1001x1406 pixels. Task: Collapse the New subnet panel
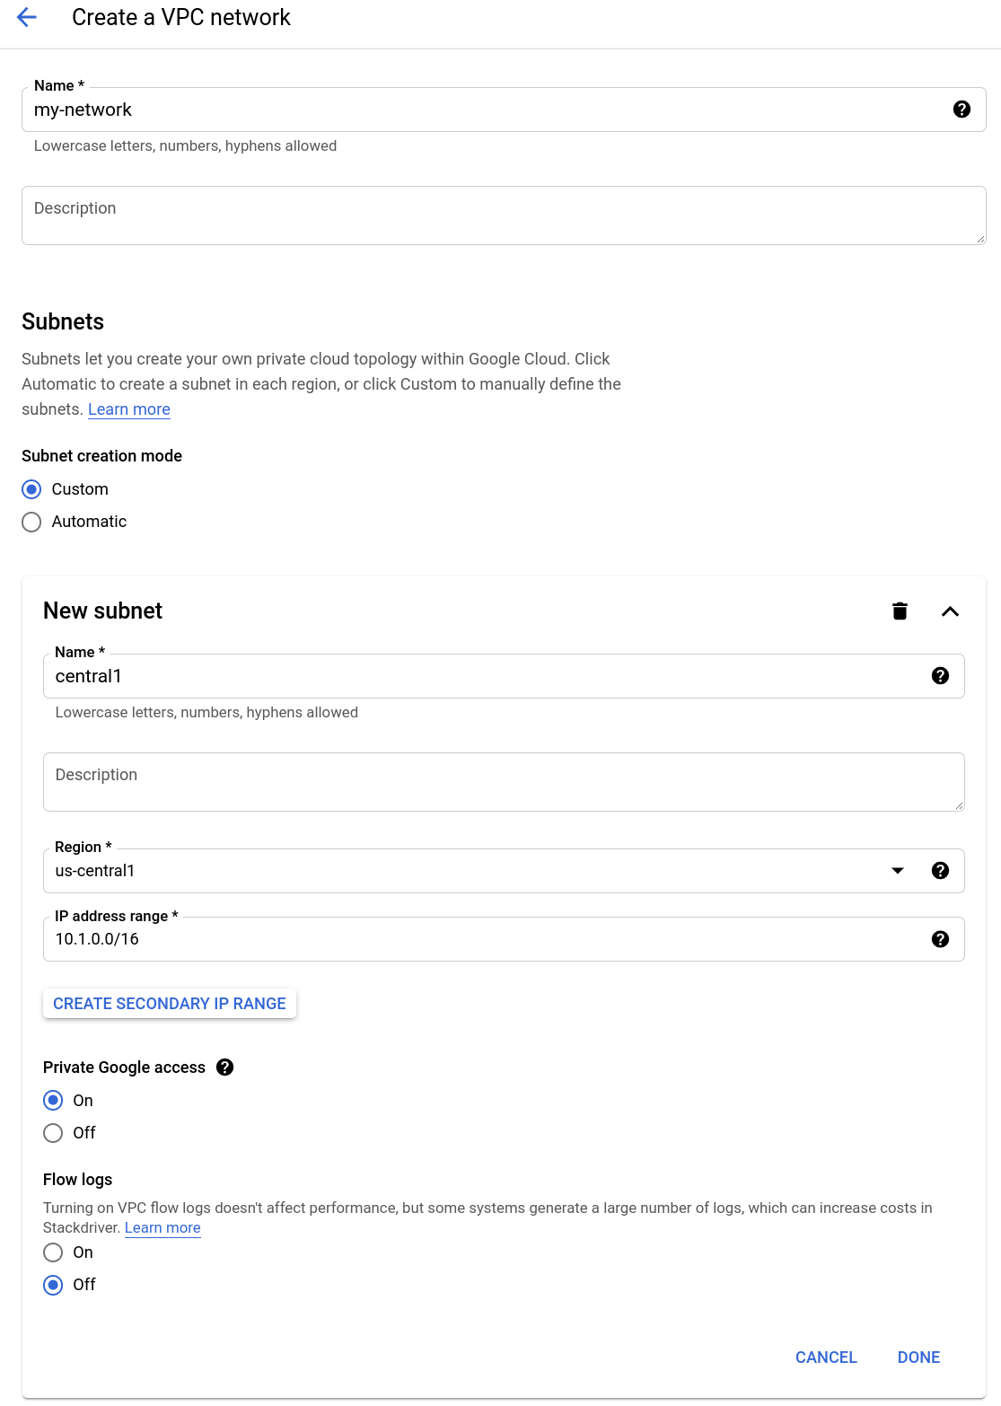pyautogui.click(x=950, y=611)
